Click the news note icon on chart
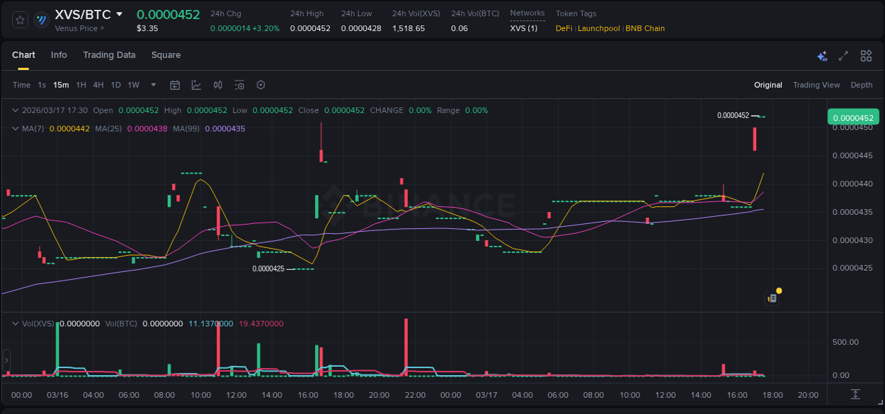The image size is (885, 414). tap(772, 298)
